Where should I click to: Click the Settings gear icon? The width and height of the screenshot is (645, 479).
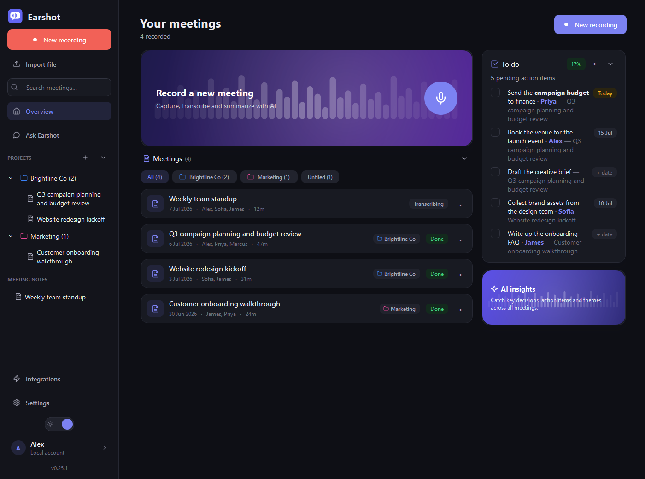17,403
